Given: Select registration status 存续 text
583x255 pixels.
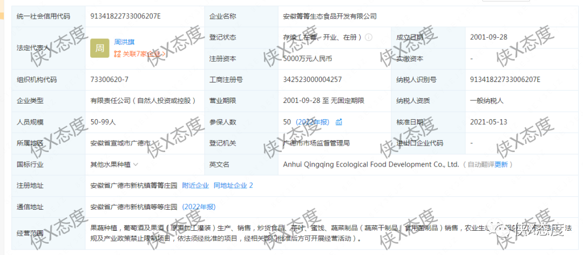Looking at the screenshot, I should [322, 37].
